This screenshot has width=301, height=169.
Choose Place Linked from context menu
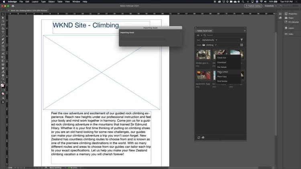228,72
